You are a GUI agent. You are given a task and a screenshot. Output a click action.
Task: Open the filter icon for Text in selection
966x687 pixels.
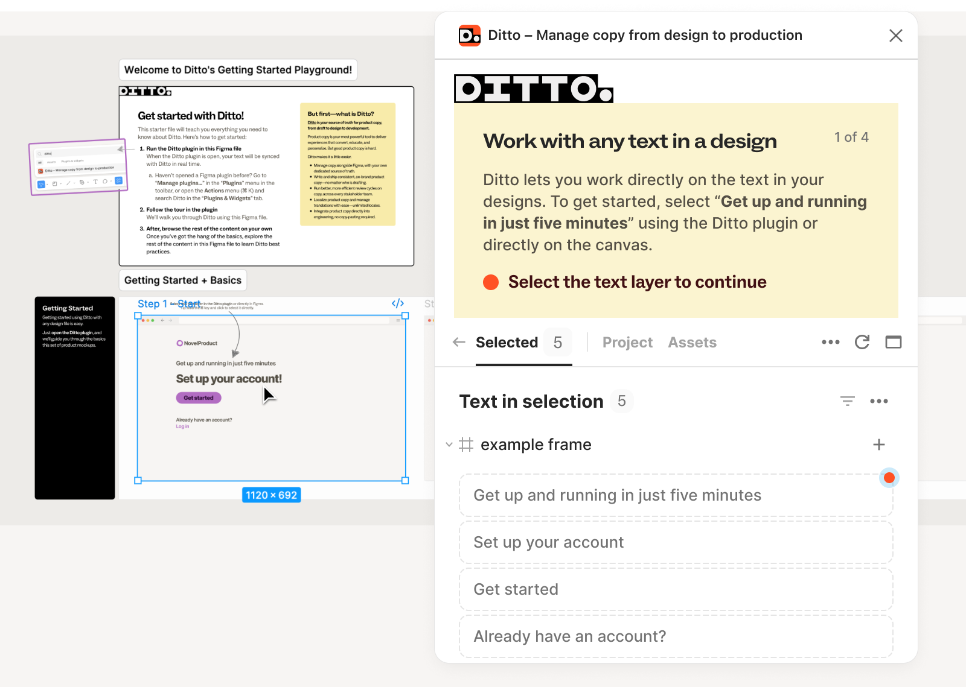[x=848, y=401]
